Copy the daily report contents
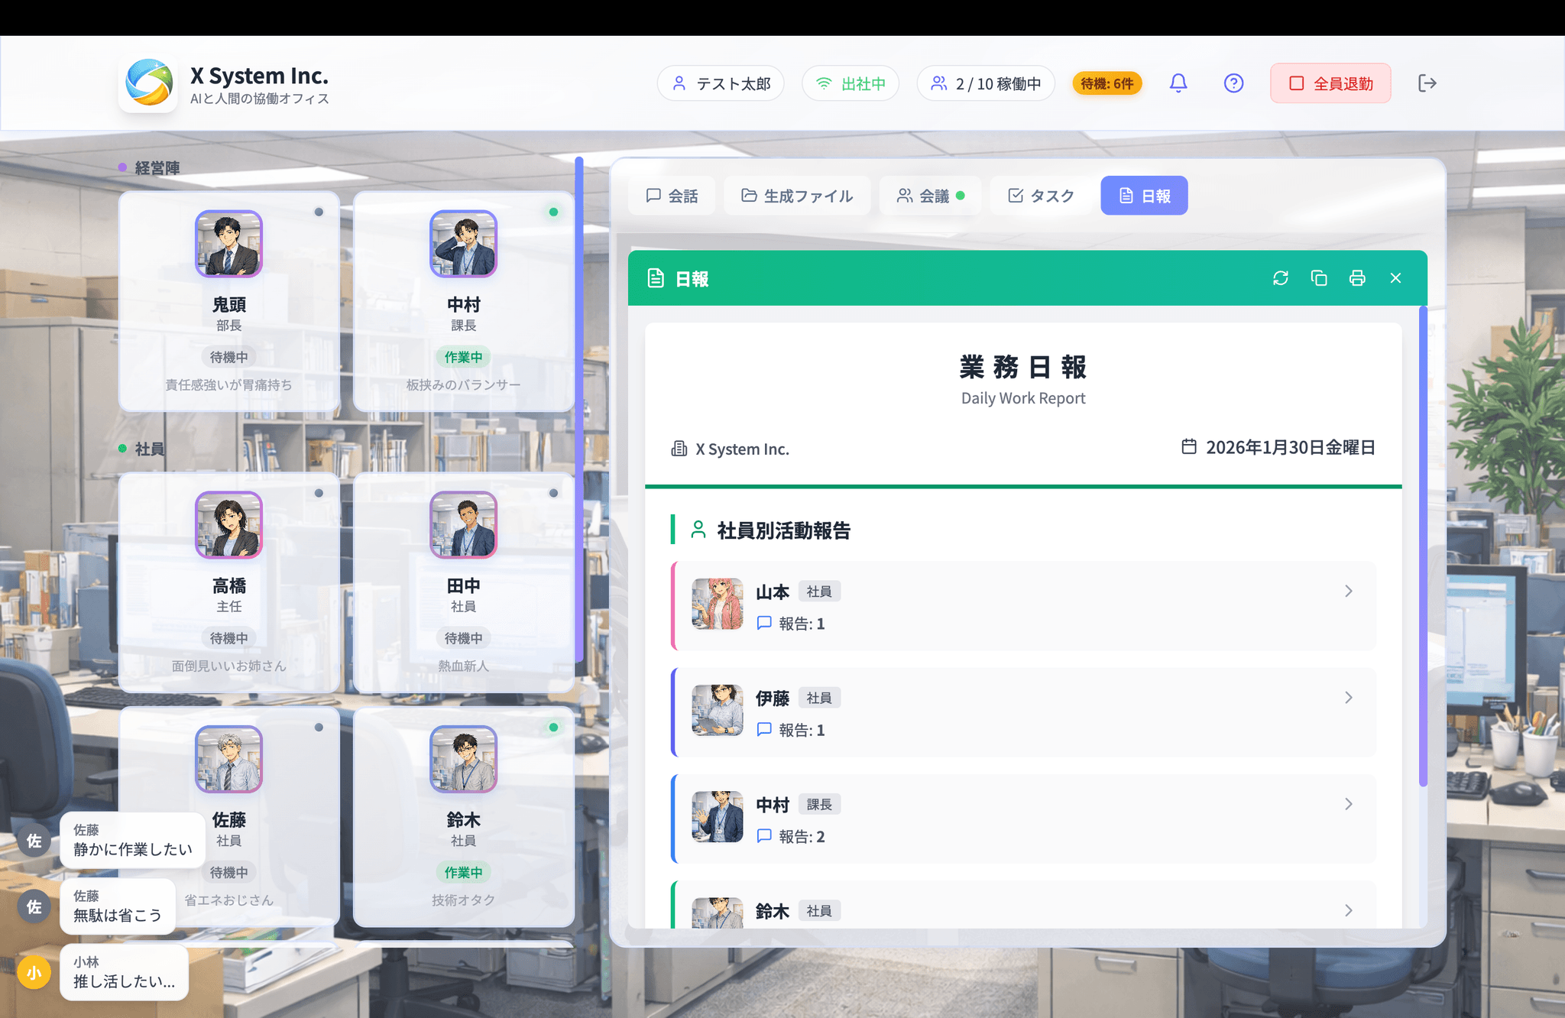This screenshot has height=1018, width=1565. [1319, 278]
